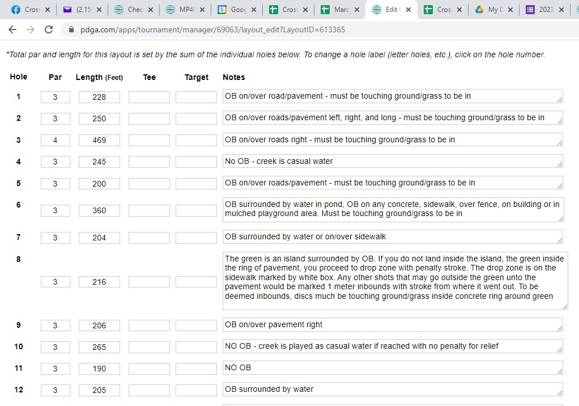
Task: Click hole number 1 to relabel
Action: [x=18, y=96]
